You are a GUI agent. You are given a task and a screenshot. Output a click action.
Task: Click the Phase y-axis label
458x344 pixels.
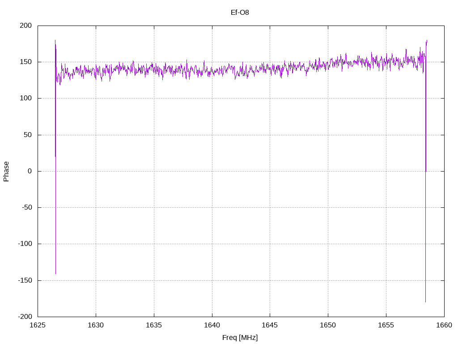[x=6, y=172]
